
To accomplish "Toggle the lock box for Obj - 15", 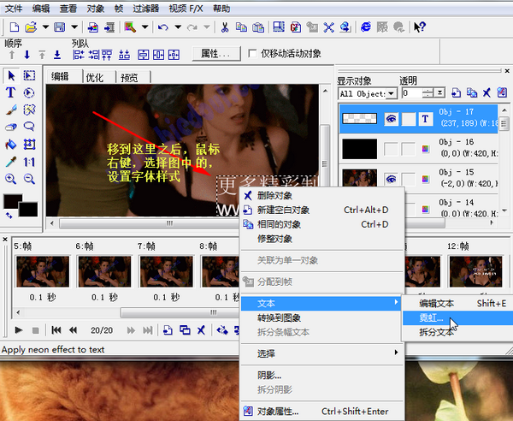I will [409, 179].
